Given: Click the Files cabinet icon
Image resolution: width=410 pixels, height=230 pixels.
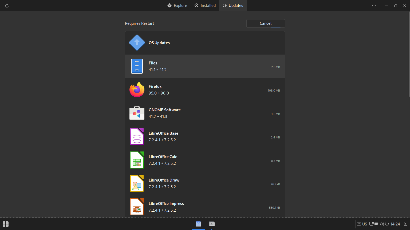Looking at the screenshot, I should click(x=137, y=66).
